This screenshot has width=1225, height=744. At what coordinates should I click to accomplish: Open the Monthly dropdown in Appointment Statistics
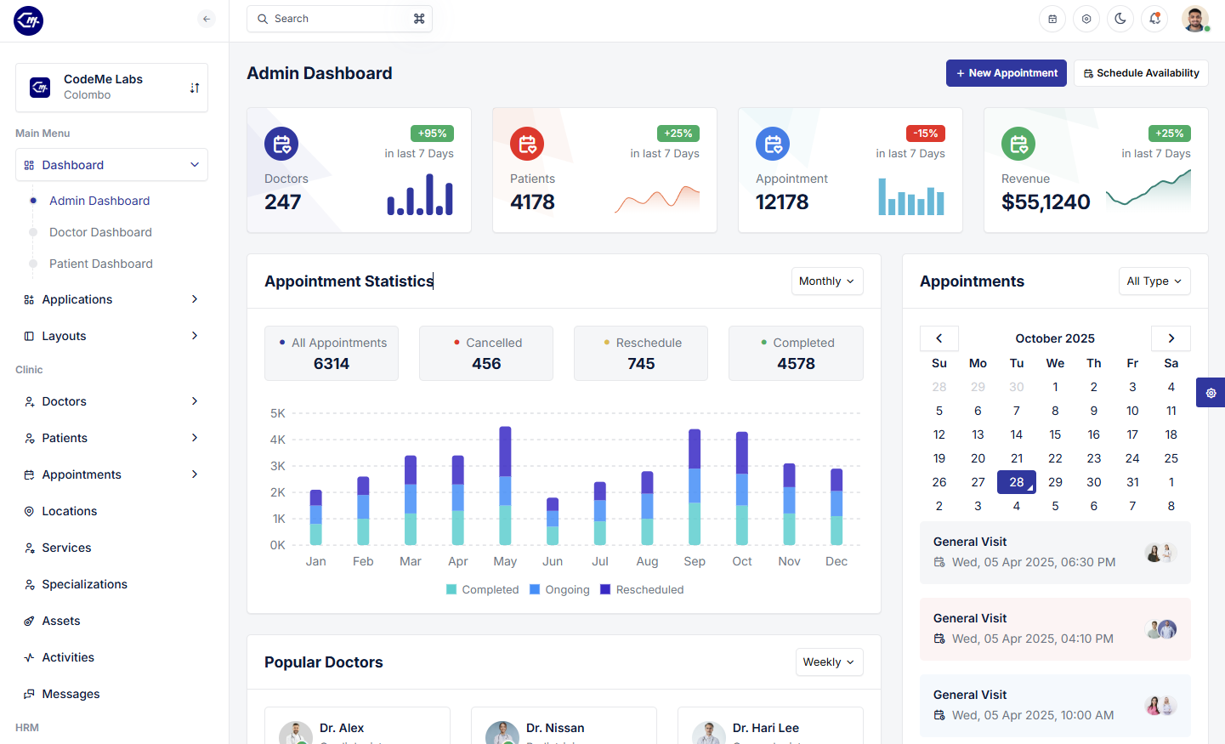827,281
